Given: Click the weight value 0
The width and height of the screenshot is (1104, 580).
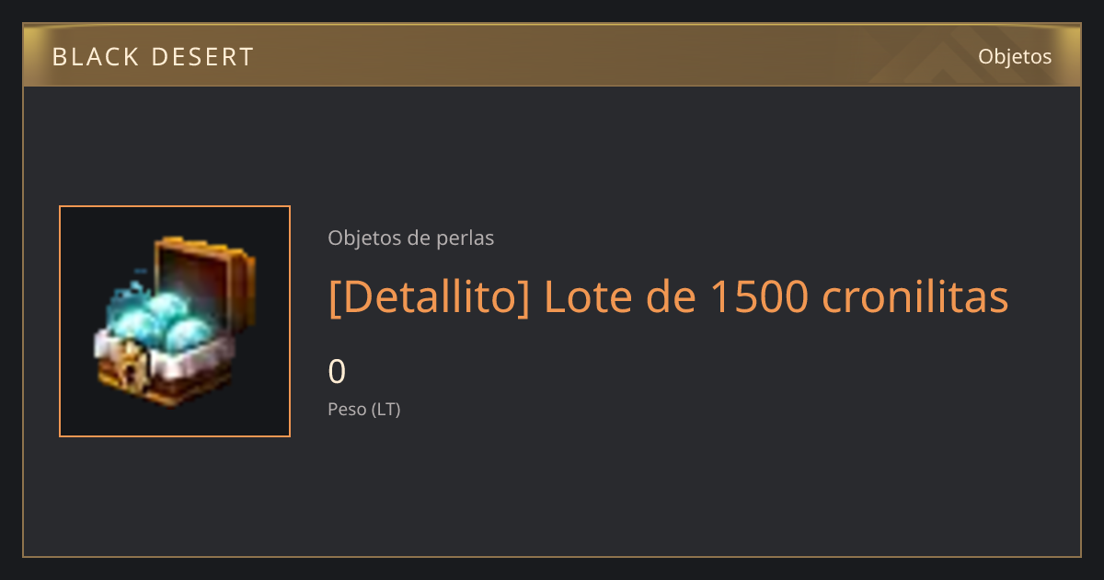Looking at the screenshot, I should pos(337,372).
